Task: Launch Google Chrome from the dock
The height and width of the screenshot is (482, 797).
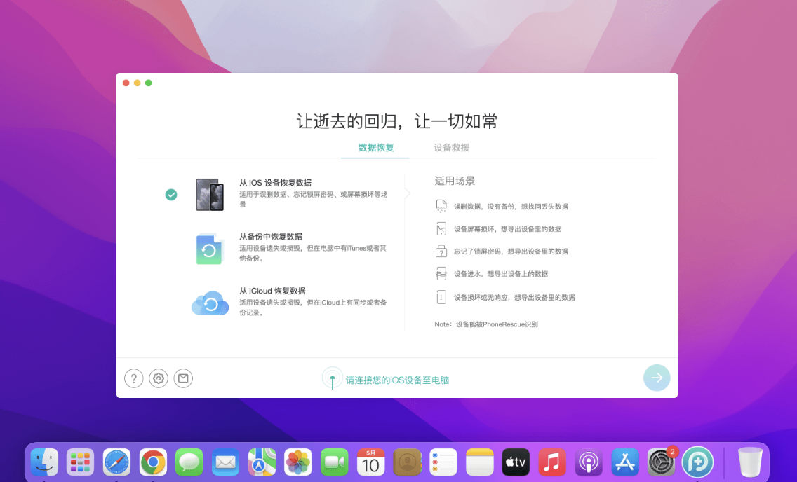Action: click(153, 462)
